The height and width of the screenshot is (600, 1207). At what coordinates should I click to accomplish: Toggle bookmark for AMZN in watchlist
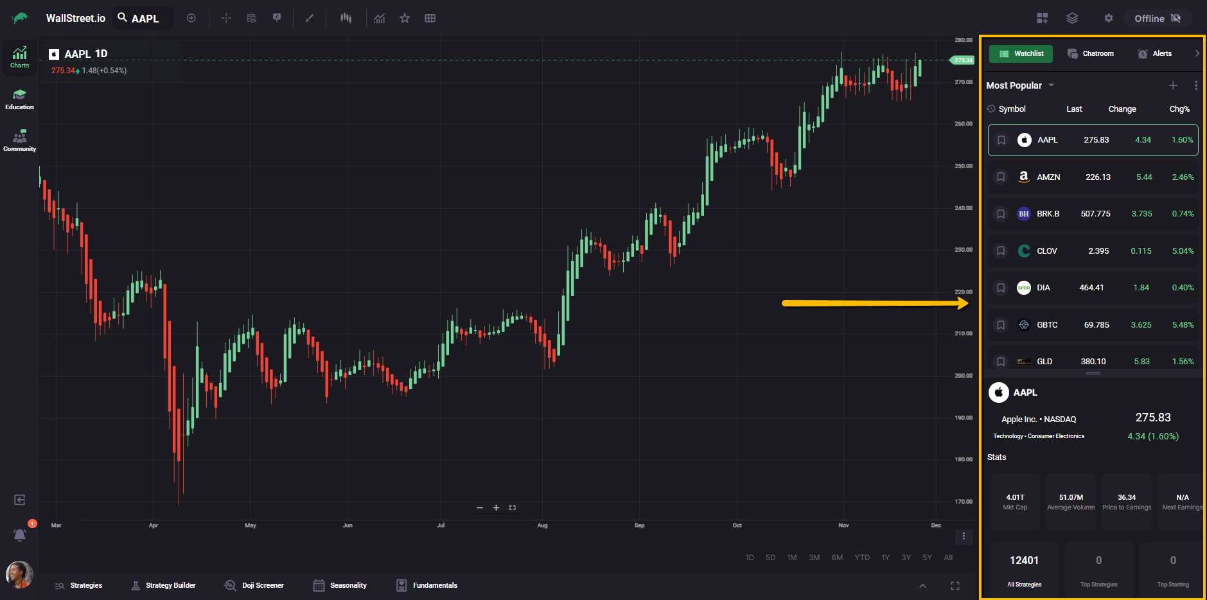(1001, 177)
